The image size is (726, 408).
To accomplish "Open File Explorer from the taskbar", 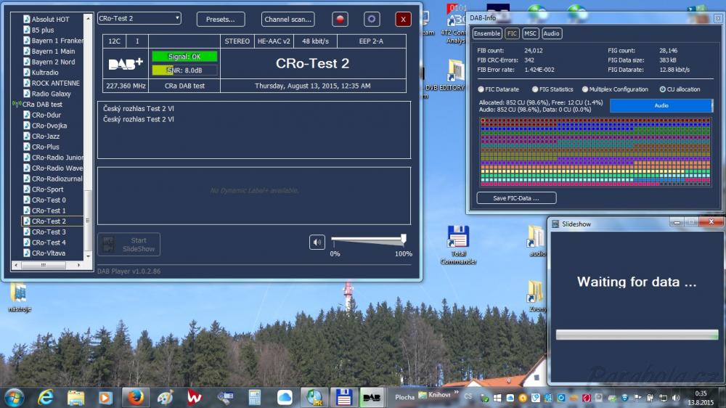I will pos(76,398).
